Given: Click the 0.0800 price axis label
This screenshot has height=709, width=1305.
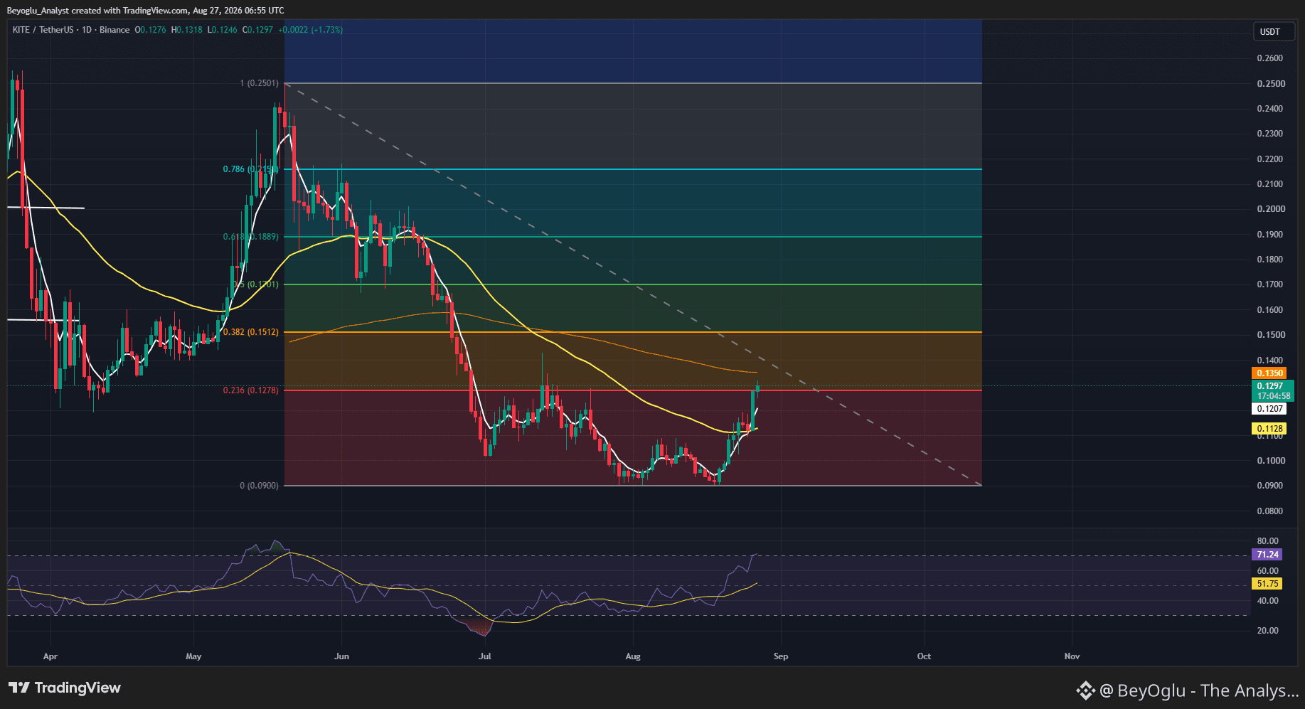Looking at the screenshot, I should (x=1270, y=511).
